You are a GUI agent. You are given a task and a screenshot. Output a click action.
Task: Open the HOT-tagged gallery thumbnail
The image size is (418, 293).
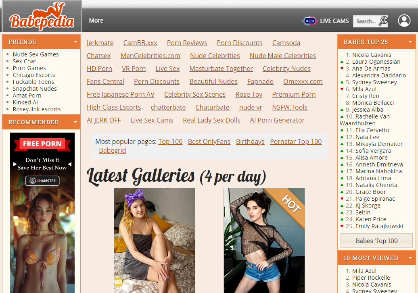[x=264, y=241]
